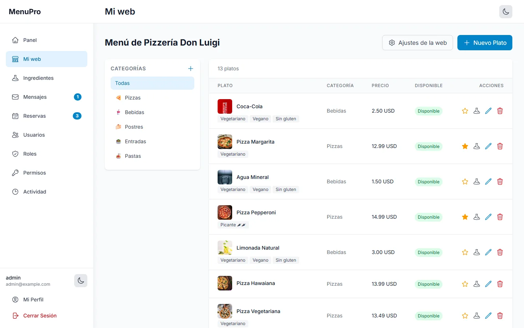Mark Coca-Cola as featured with star
The image size is (524, 328).
pyautogui.click(x=465, y=111)
